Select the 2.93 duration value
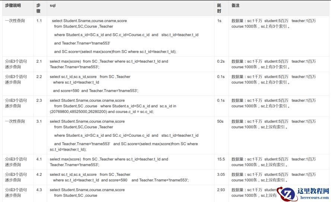Screen dimensions: 331x202 221,190
